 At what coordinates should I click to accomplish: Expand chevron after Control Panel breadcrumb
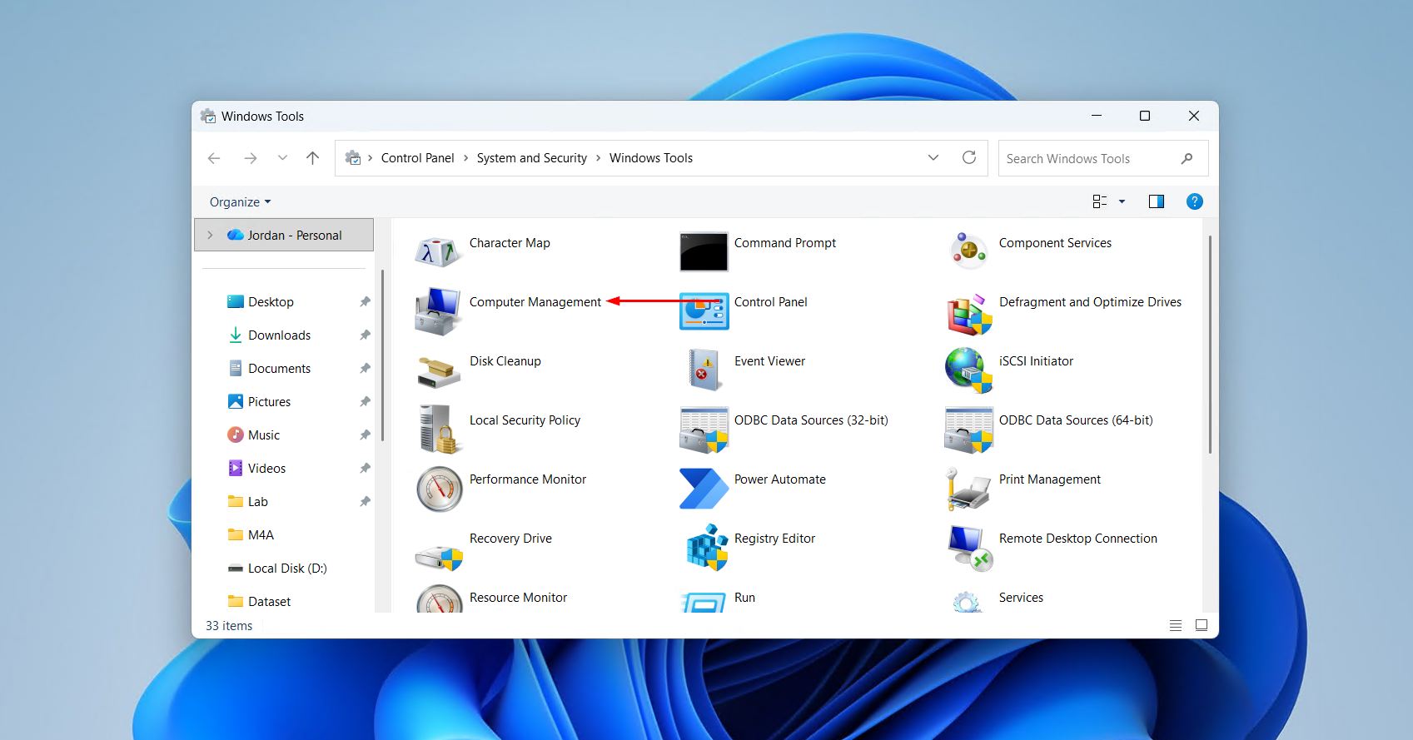(465, 158)
